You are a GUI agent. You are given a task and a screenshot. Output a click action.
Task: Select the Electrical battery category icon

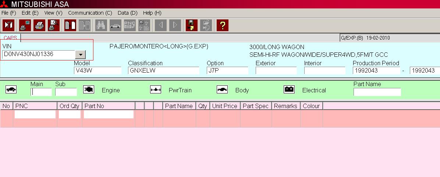[x=289, y=90]
